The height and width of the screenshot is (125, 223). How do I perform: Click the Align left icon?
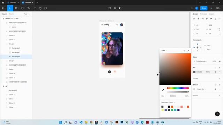tap(194, 18)
